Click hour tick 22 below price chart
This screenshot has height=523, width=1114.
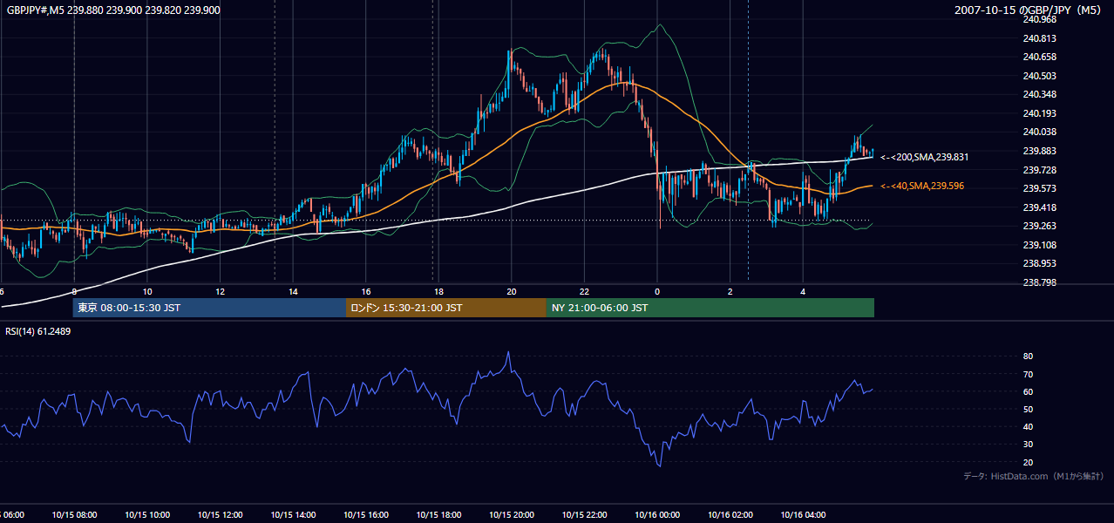[x=584, y=292]
